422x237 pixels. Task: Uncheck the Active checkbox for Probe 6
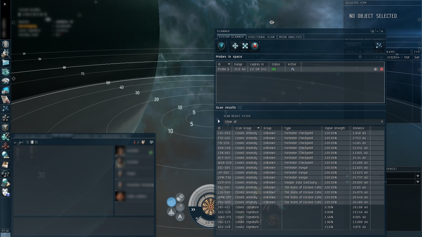pyautogui.click(x=293, y=69)
